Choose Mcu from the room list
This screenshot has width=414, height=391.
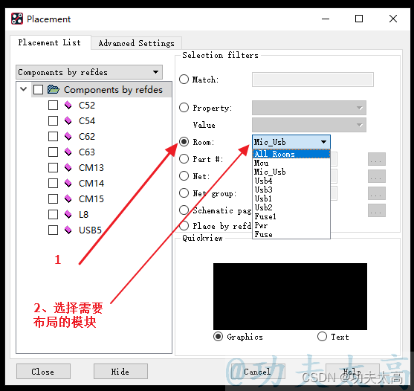tap(291, 163)
